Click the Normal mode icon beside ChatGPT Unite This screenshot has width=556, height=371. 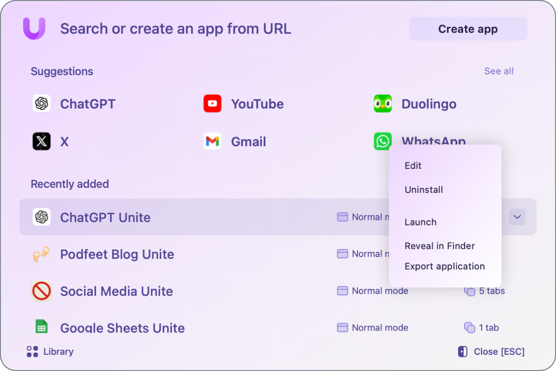point(343,217)
